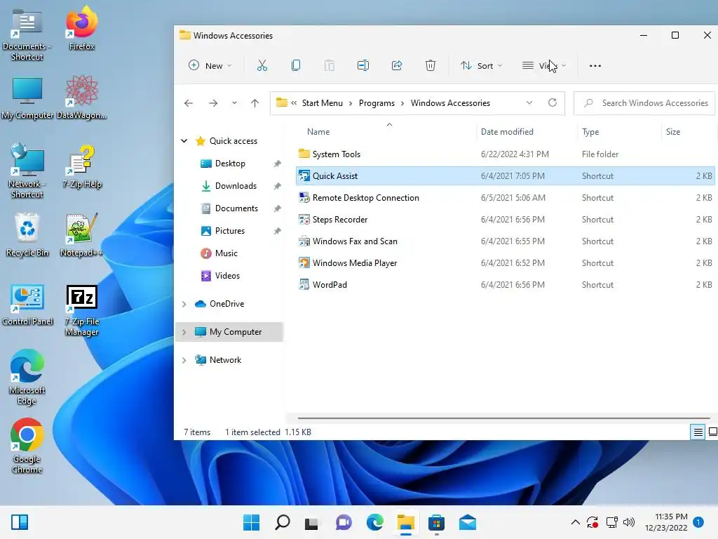The width and height of the screenshot is (718, 539).
Task: Open the New dropdown button
Action: pos(210,65)
